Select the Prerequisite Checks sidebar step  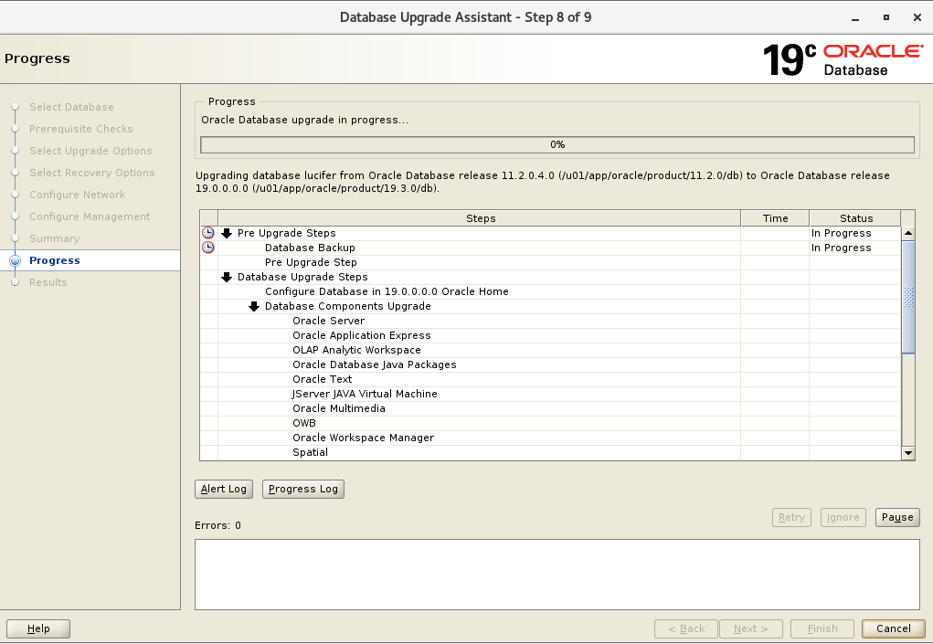[81, 129]
